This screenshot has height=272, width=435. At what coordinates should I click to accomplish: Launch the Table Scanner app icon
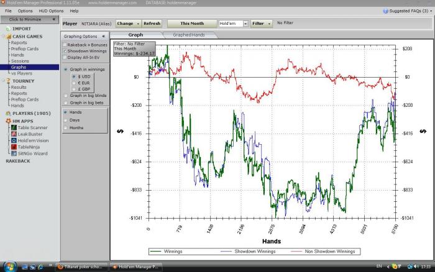pyautogui.click(x=14, y=127)
